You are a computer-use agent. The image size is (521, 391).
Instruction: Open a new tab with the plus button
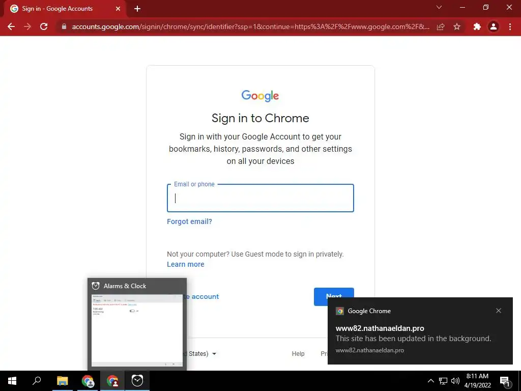137,9
